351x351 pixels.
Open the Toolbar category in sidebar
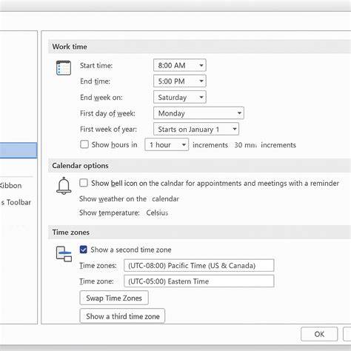[16, 202]
